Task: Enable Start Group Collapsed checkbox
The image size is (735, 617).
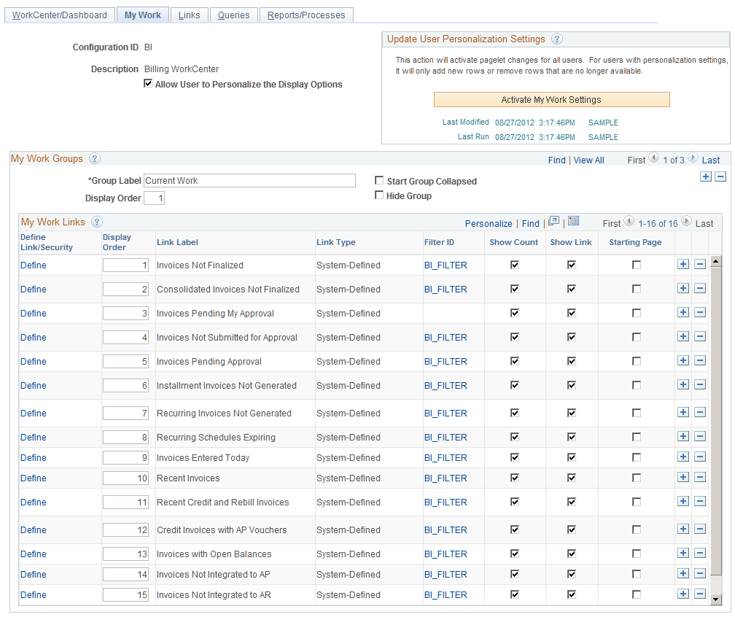Action: [x=379, y=181]
